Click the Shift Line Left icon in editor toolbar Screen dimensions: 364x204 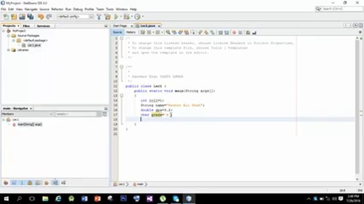pos(220,33)
